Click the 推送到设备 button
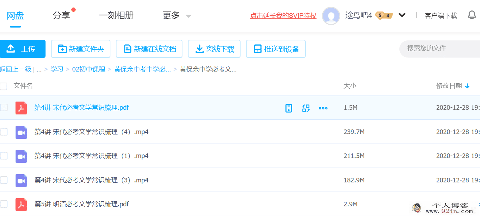 (x=276, y=49)
